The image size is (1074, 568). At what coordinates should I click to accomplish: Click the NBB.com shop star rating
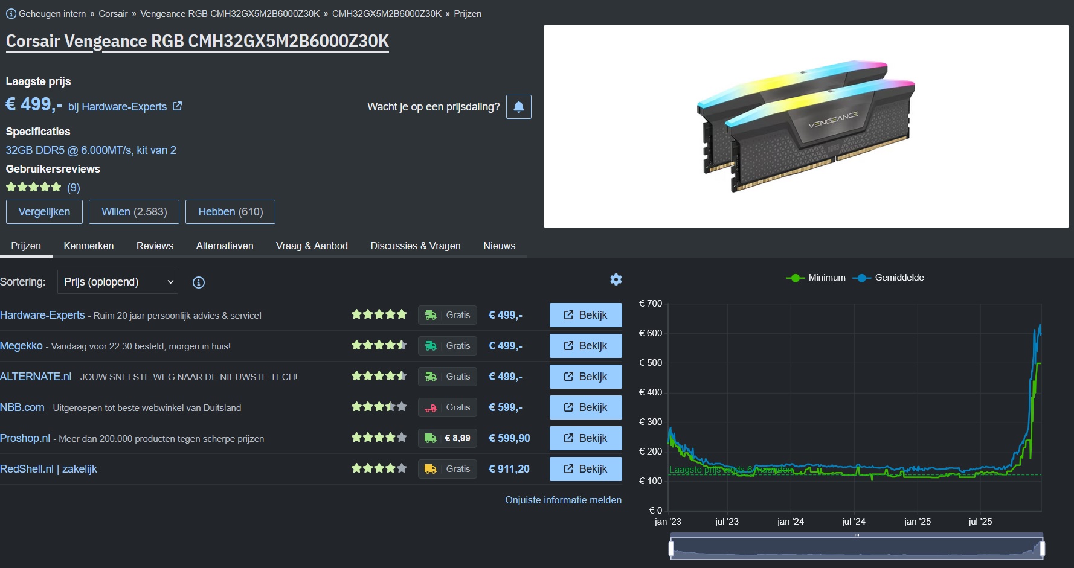coord(379,407)
